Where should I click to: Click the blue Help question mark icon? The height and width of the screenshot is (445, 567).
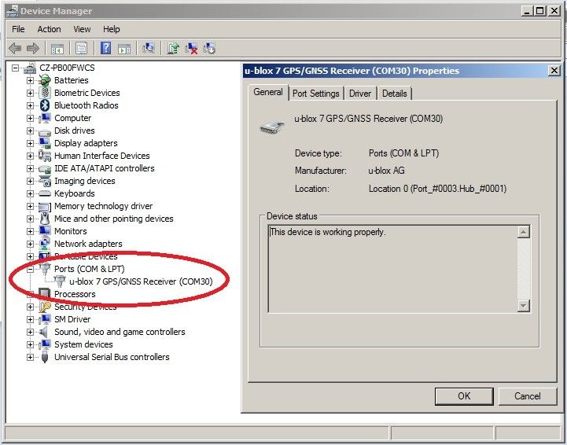tap(105, 48)
